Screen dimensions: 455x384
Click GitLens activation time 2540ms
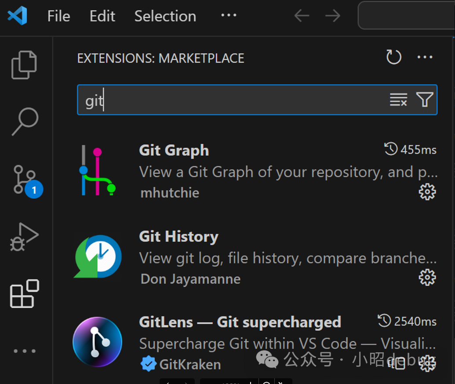(407, 321)
